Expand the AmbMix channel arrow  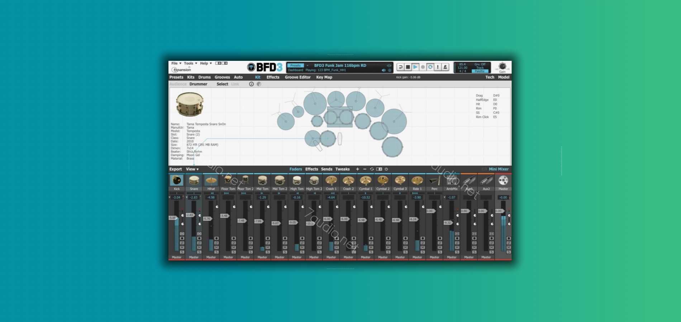[x=445, y=197]
